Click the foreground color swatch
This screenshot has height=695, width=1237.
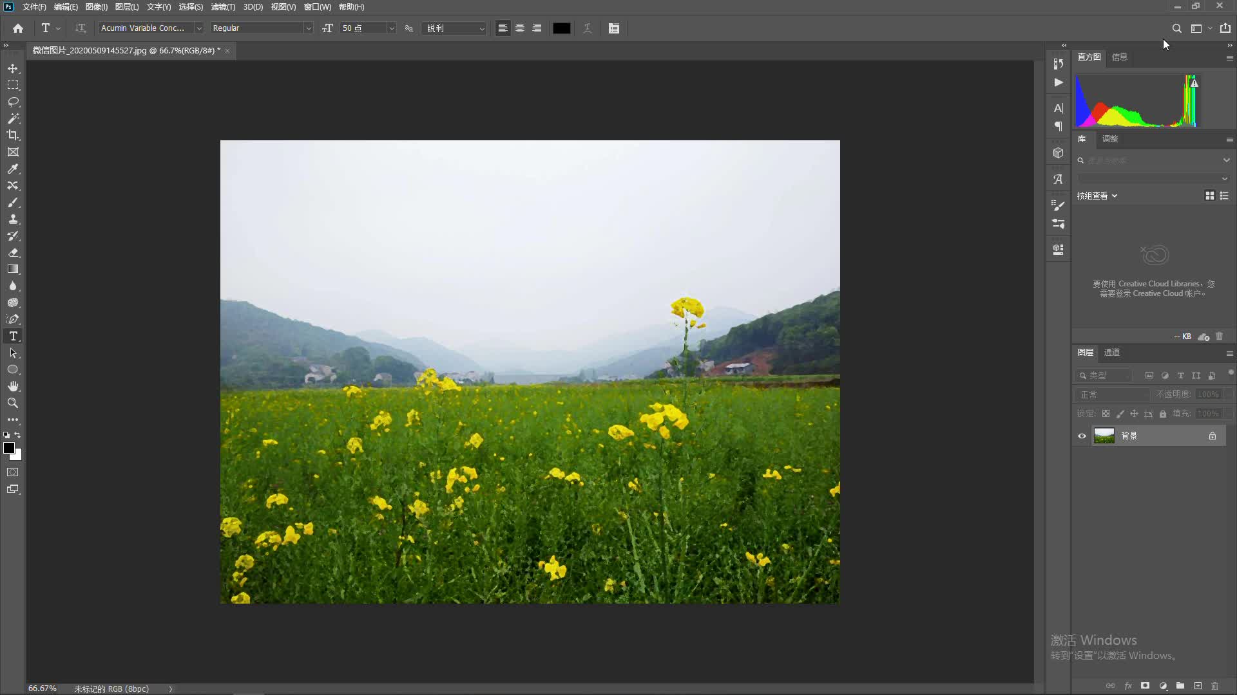8,448
